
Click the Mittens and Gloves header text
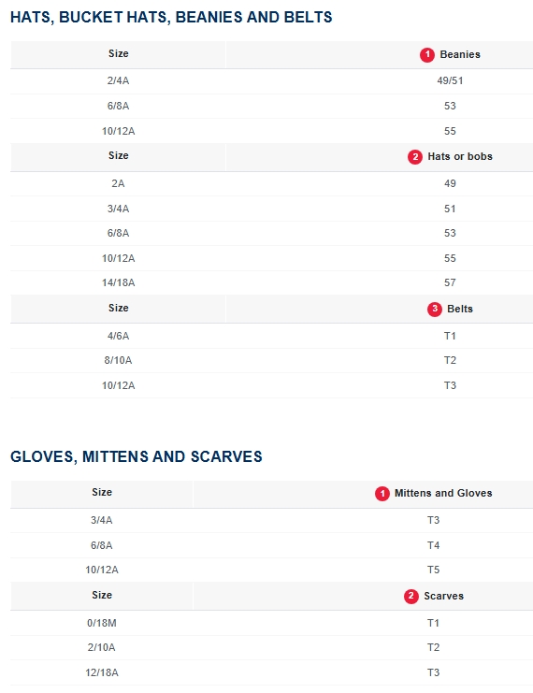click(443, 493)
